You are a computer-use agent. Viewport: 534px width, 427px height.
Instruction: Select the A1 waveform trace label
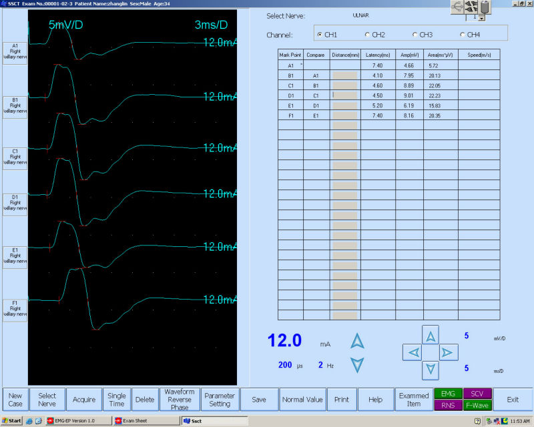coord(15,52)
